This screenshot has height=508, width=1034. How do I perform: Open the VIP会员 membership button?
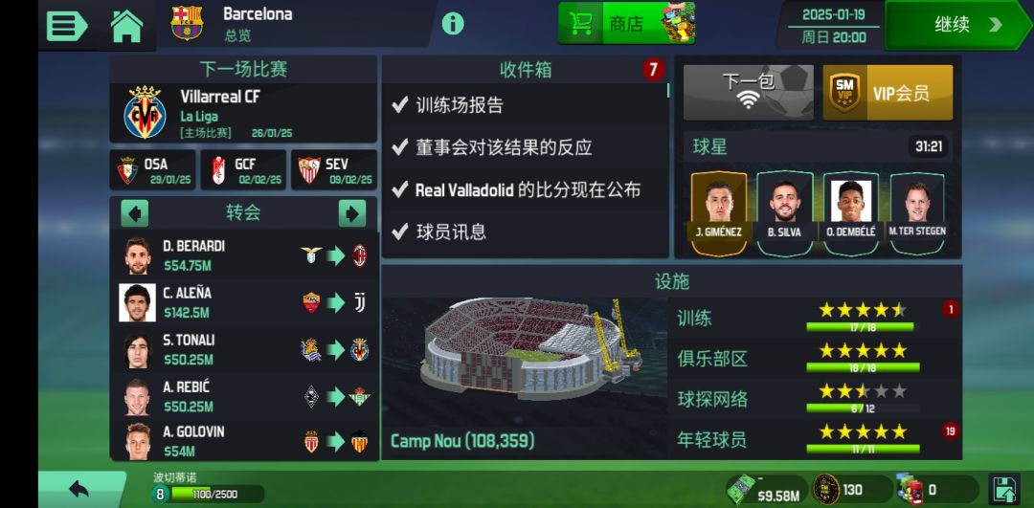[x=888, y=92]
